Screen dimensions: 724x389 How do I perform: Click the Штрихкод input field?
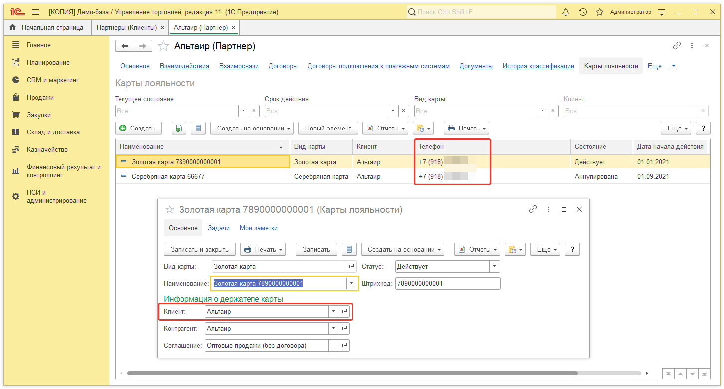coord(447,284)
